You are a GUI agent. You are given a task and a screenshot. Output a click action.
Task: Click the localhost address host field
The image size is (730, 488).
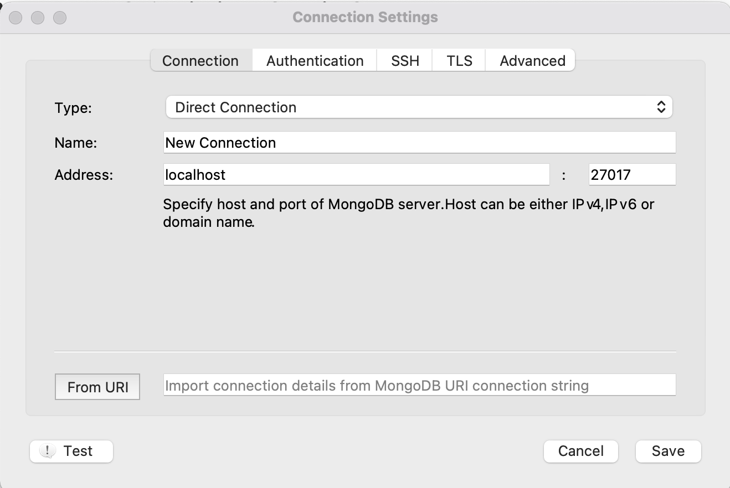[356, 175]
